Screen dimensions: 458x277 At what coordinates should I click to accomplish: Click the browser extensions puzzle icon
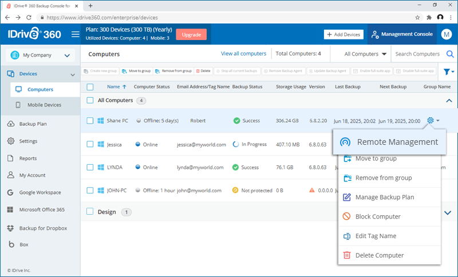click(x=429, y=18)
